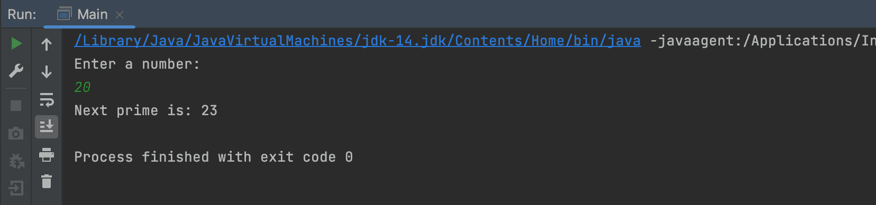Toggle scroll to end of output
This screenshot has height=205, width=876.
tap(47, 127)
